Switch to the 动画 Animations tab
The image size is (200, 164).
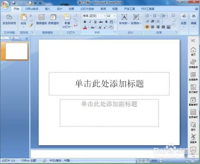point(71,9)
